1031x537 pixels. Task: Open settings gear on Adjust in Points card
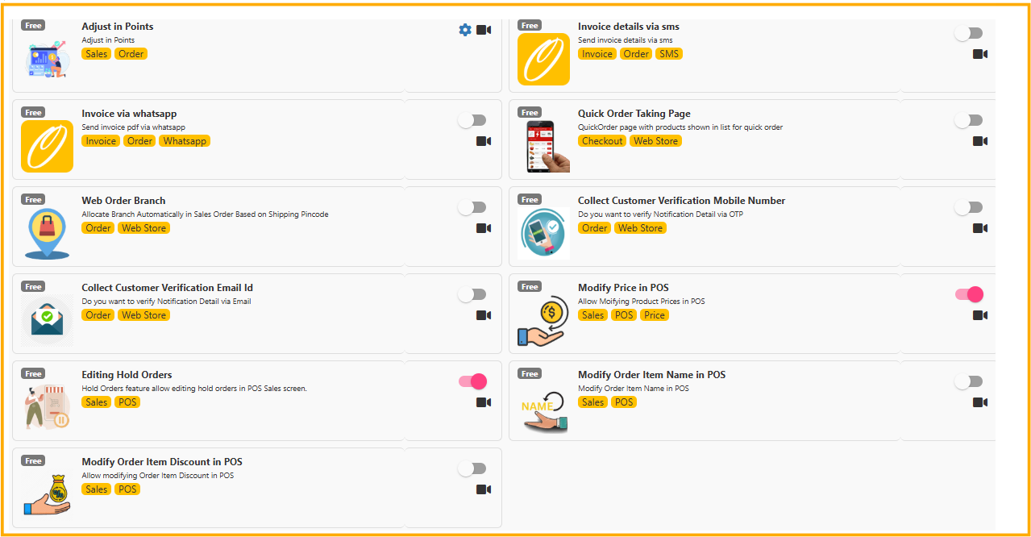pyautogui.click(x=465, y=29)
